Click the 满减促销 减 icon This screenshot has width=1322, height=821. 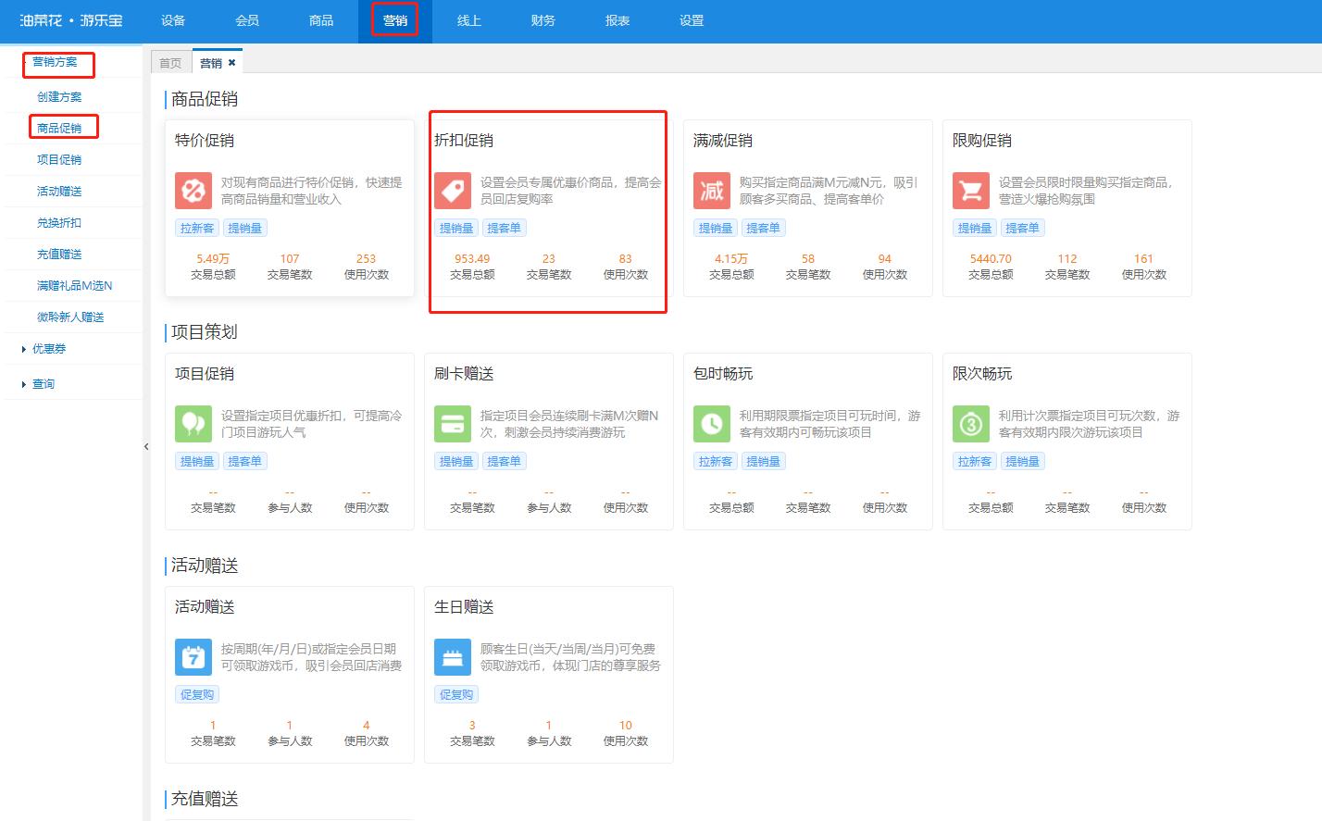[712, 191]
